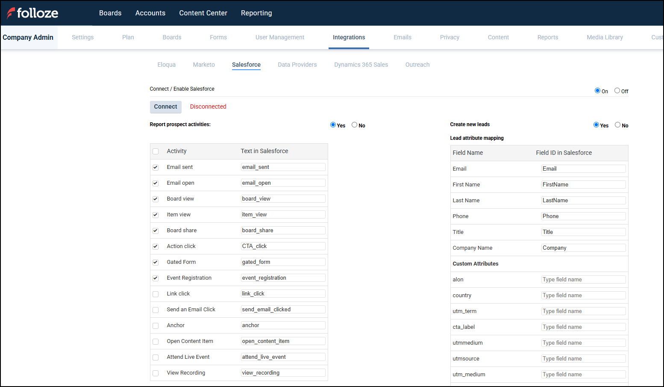Open the Reporting menu
This screenshot has width=664, height=387.
point(256,13)
